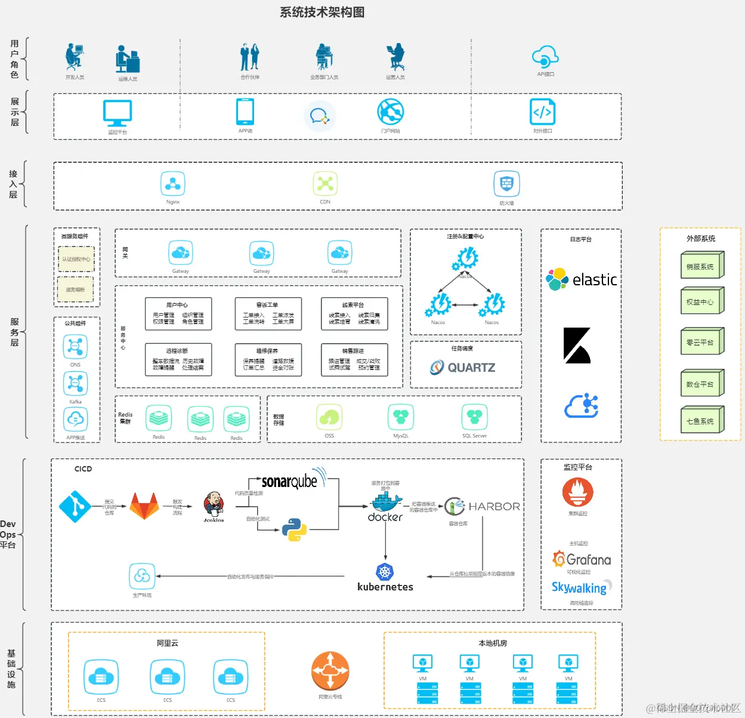Click the 监控平台 panel heading above Prometheus
Screen dimensions: 745x718
(x=578, y=467)
